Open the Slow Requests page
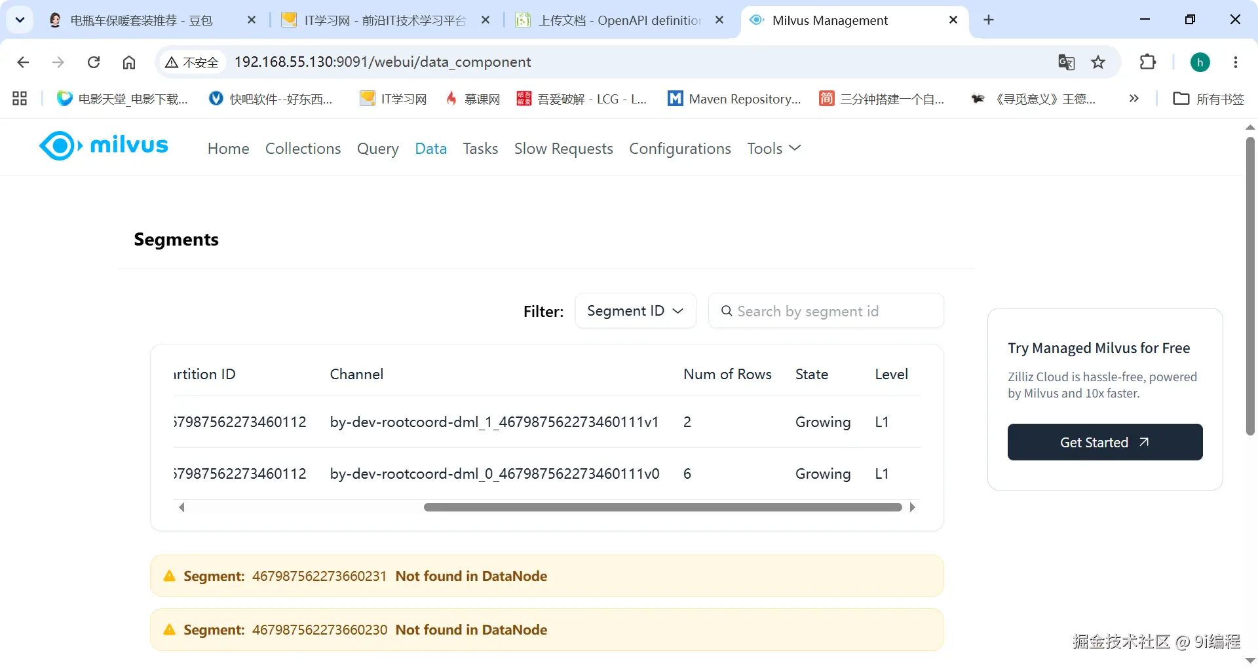This screenshot has height=668, width=1258. [x=563, y=149]
